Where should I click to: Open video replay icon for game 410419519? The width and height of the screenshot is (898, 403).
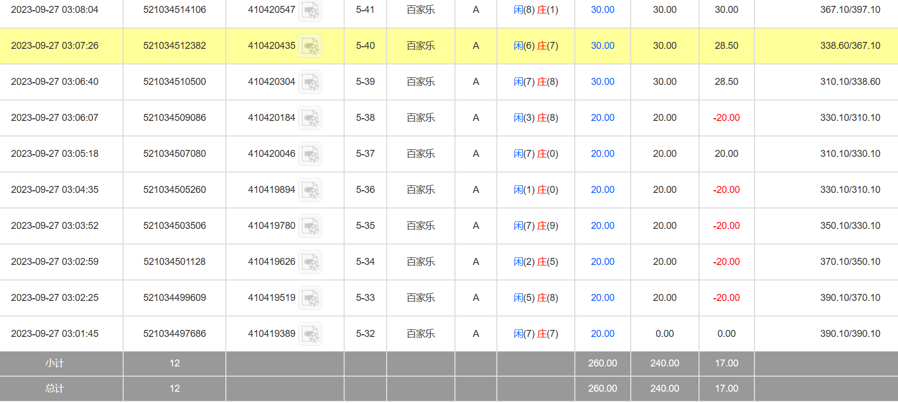pos(310,298)
